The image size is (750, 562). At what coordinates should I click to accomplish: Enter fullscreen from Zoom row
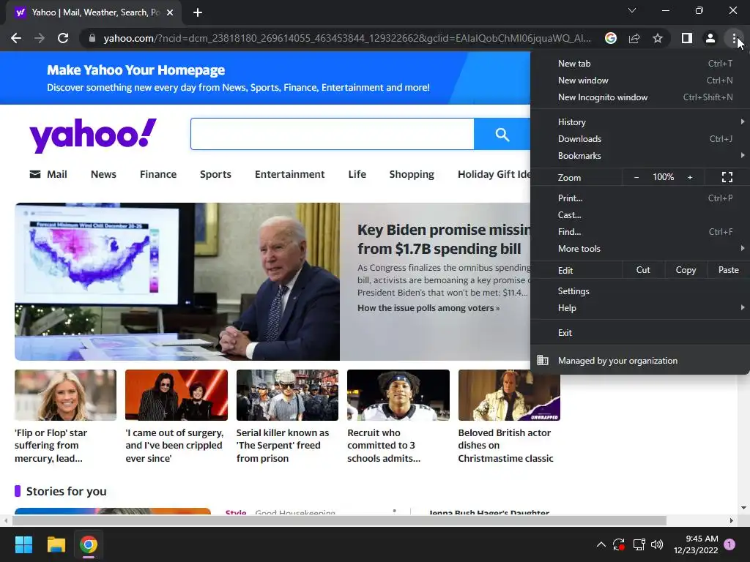pyautogui.click(x=727, y=177)
